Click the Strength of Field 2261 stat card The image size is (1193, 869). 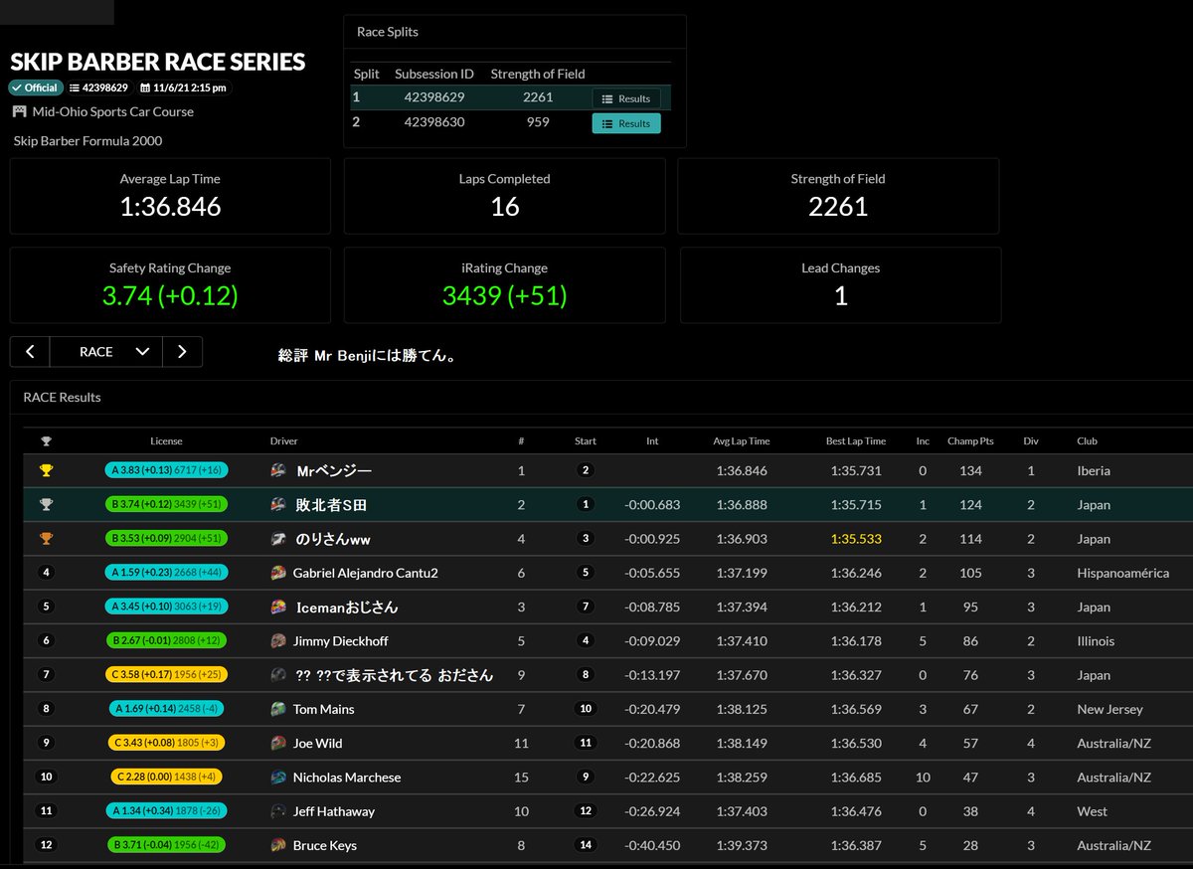tap(838, 195)
